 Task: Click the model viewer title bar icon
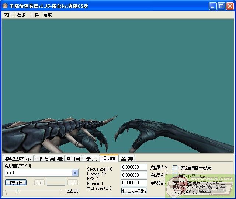6,6
